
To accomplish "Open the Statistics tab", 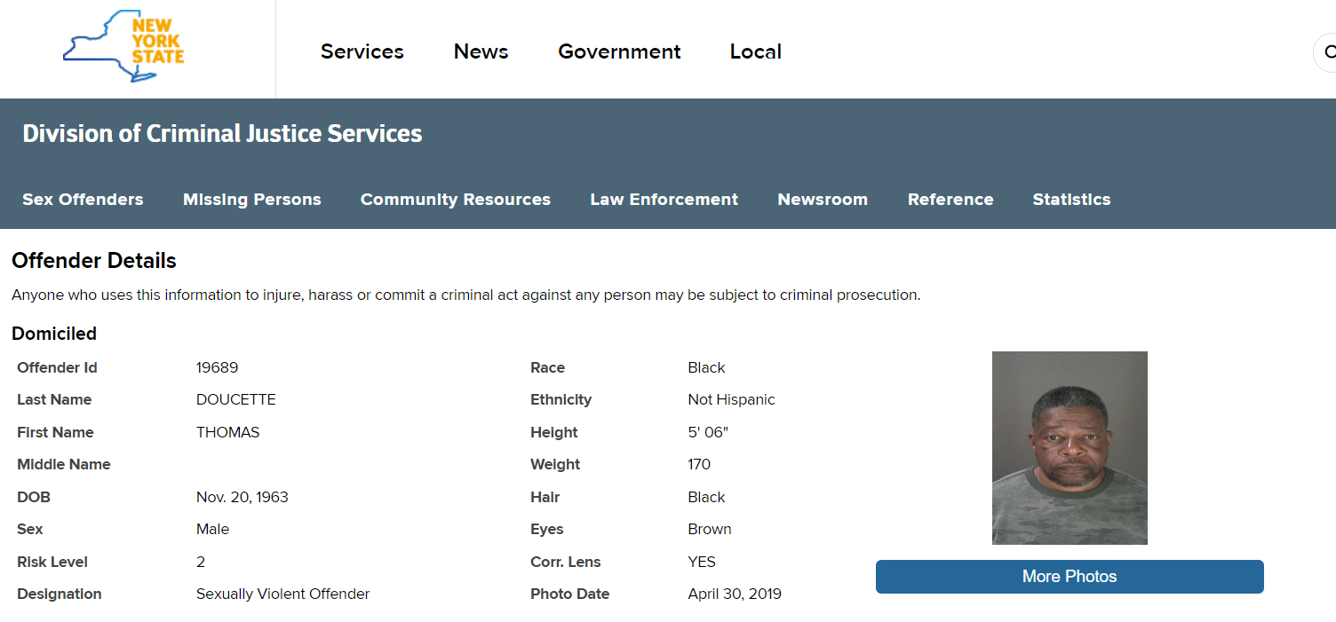I will [1071, 200].
